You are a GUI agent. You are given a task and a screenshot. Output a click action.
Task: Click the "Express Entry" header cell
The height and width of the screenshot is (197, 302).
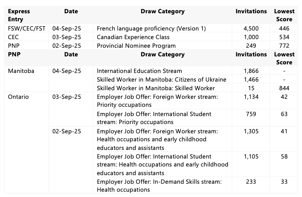pos(19,15)
